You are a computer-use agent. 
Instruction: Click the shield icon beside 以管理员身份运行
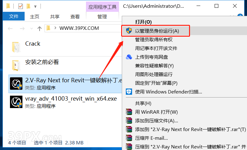(129, 31)
